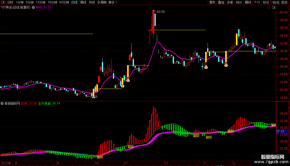
Task: Select the 30分钟 period tab
Action: (52, 2)
